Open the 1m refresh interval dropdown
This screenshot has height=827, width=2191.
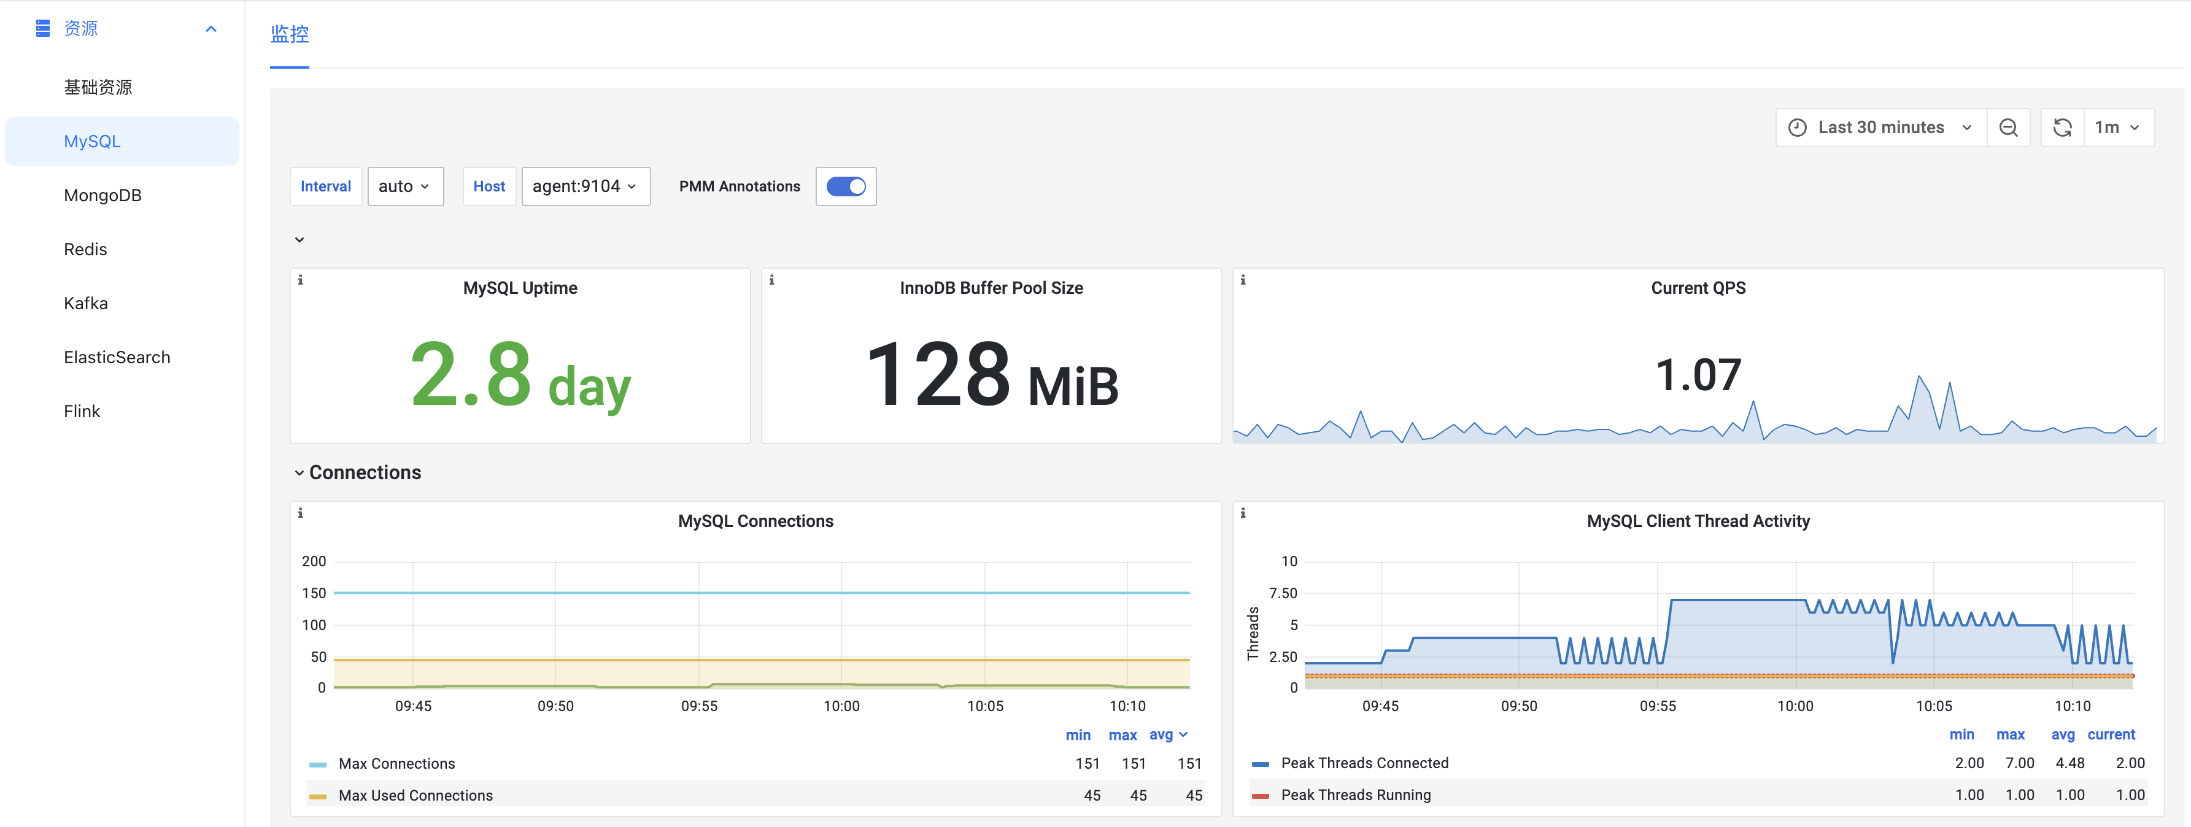[2119, 128]
